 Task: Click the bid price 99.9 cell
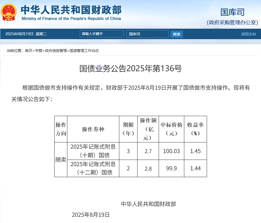171,168
